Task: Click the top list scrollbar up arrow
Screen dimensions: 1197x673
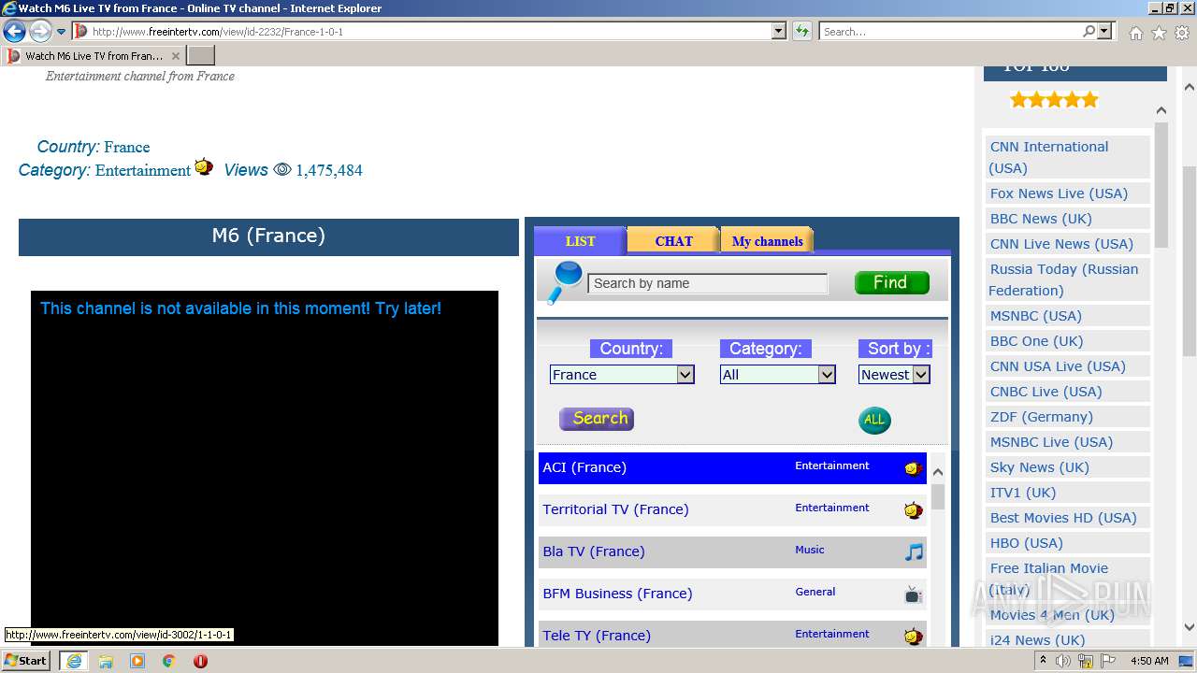Action: tap(1161, 110)
